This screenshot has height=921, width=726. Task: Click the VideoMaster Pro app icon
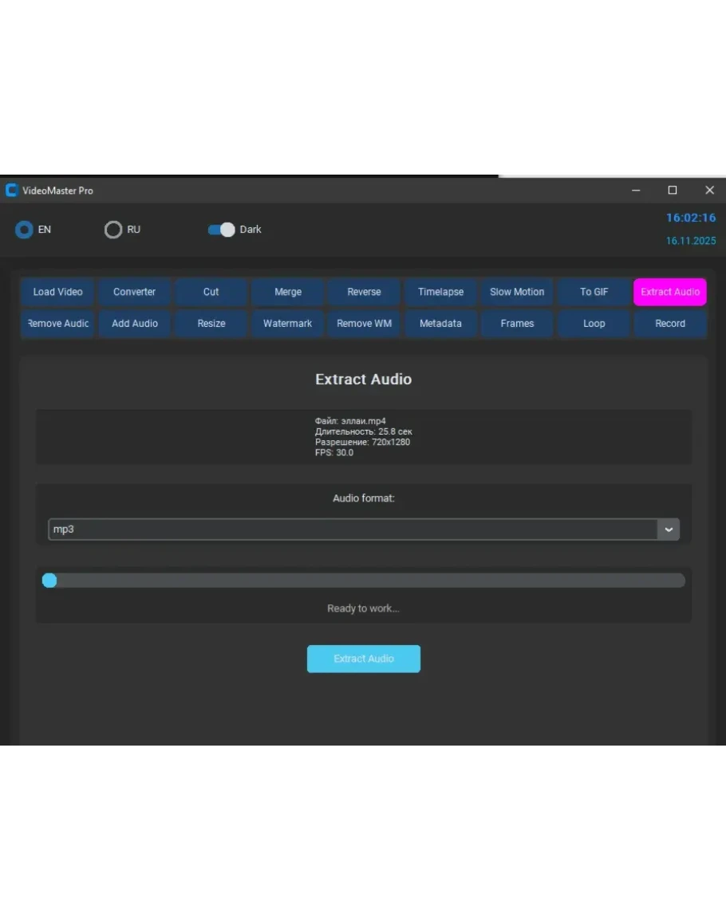pos(12,191)
